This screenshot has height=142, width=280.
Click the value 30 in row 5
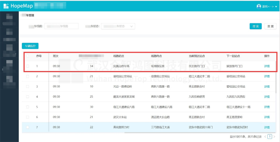tap(91, 107)
